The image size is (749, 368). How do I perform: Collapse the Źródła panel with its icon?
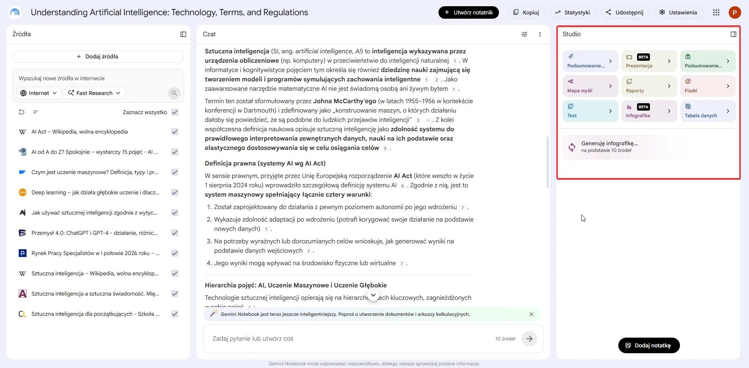[x=183, y=34]
